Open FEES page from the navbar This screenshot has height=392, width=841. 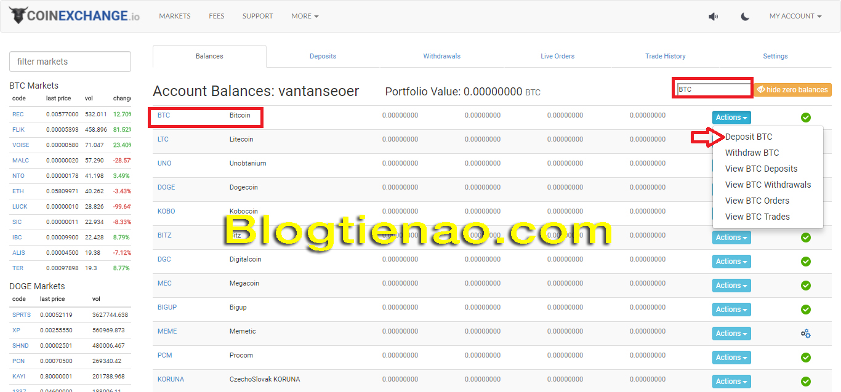217,16
